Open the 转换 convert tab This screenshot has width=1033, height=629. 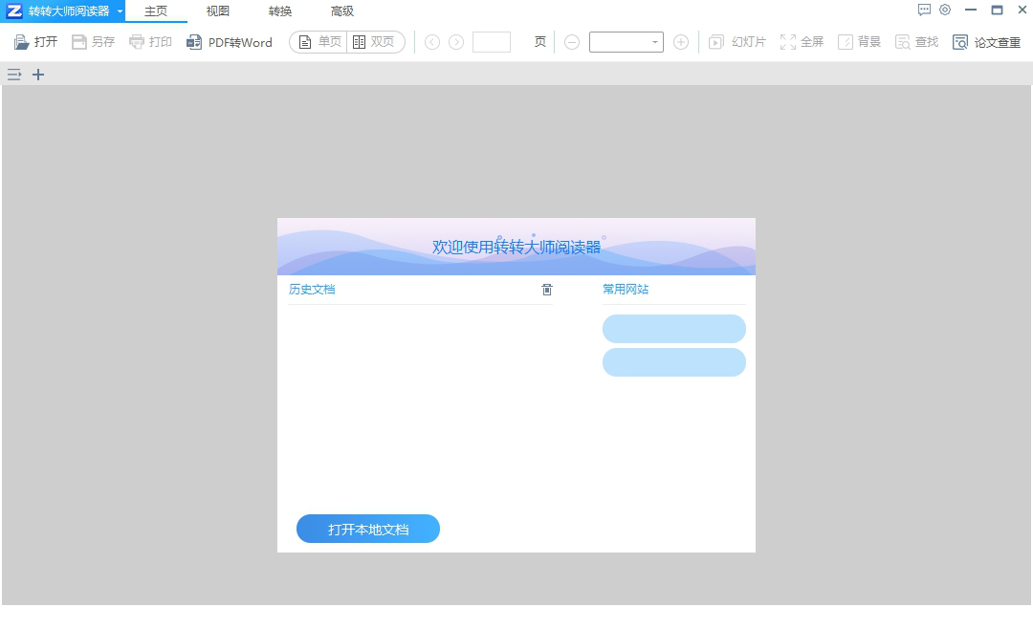(280, 11)
